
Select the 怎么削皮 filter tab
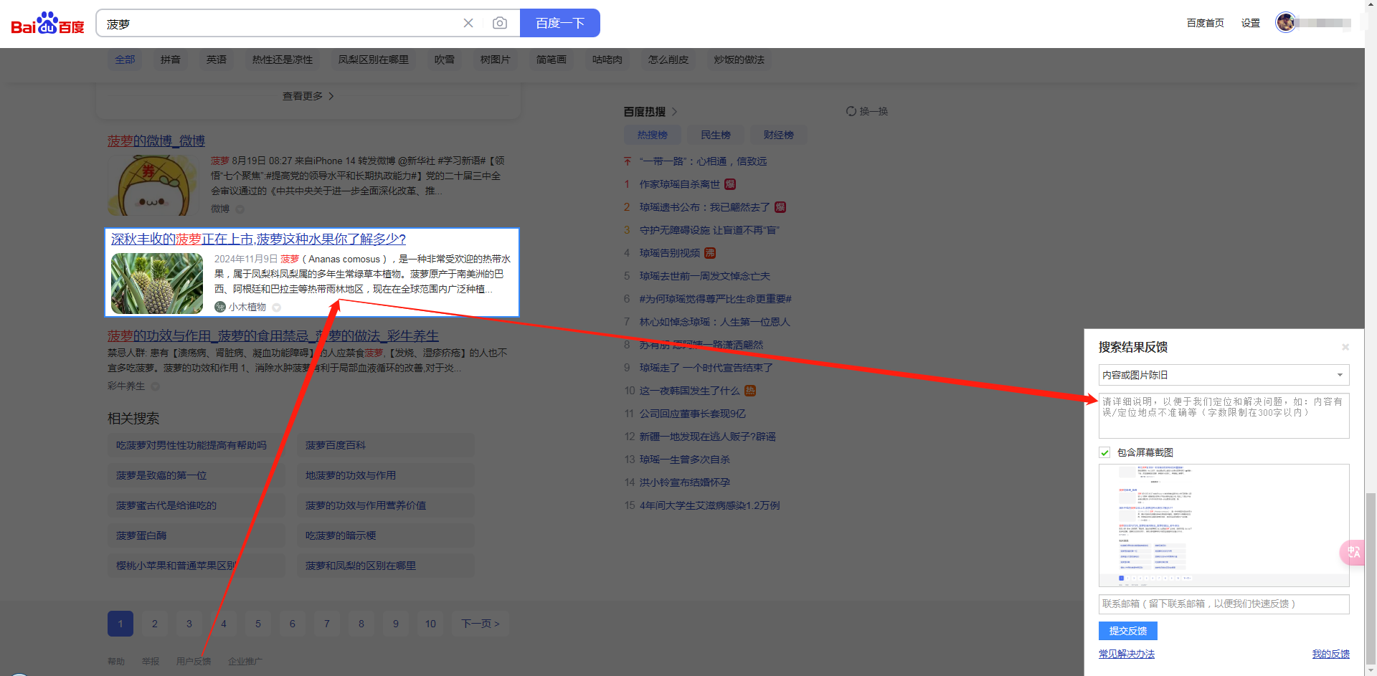[x=668, y=59]
